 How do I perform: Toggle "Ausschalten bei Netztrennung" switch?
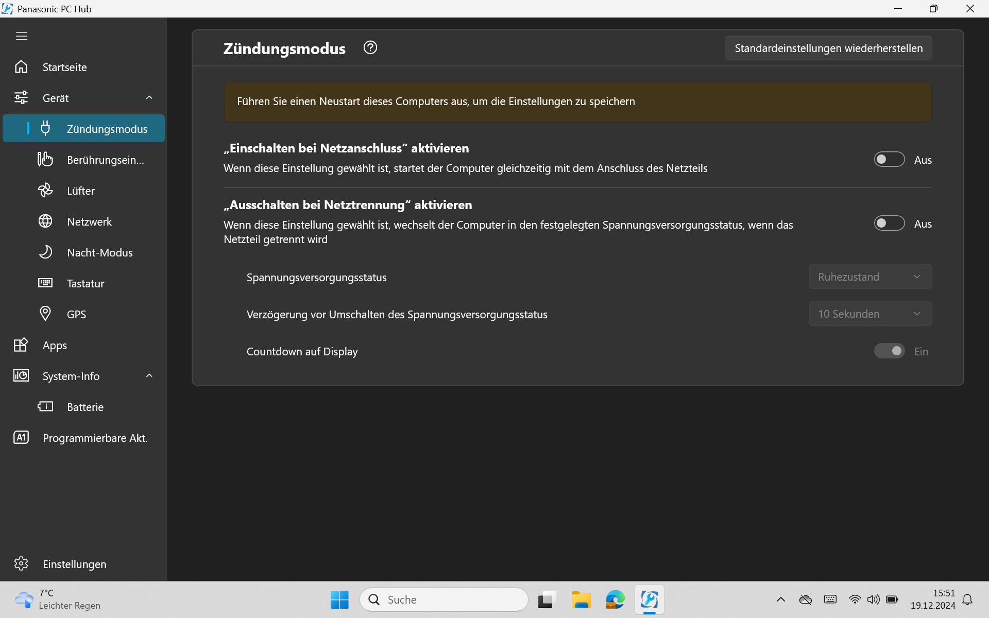889,224
